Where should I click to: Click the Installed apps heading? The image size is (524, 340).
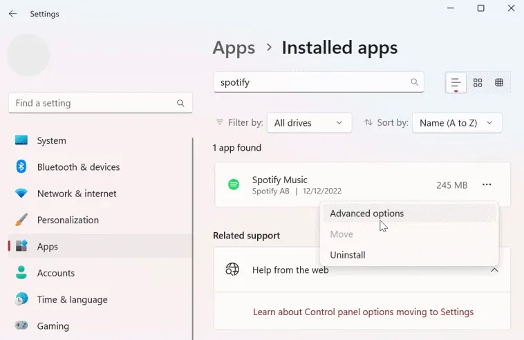pos(339,48)
